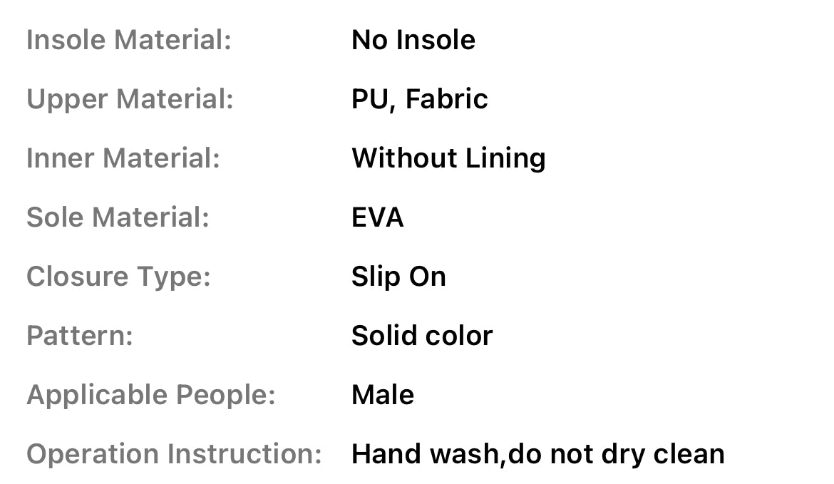Click the "Operation Instruction:" label
Screen dimensions: 834x484
pos(174,454)
